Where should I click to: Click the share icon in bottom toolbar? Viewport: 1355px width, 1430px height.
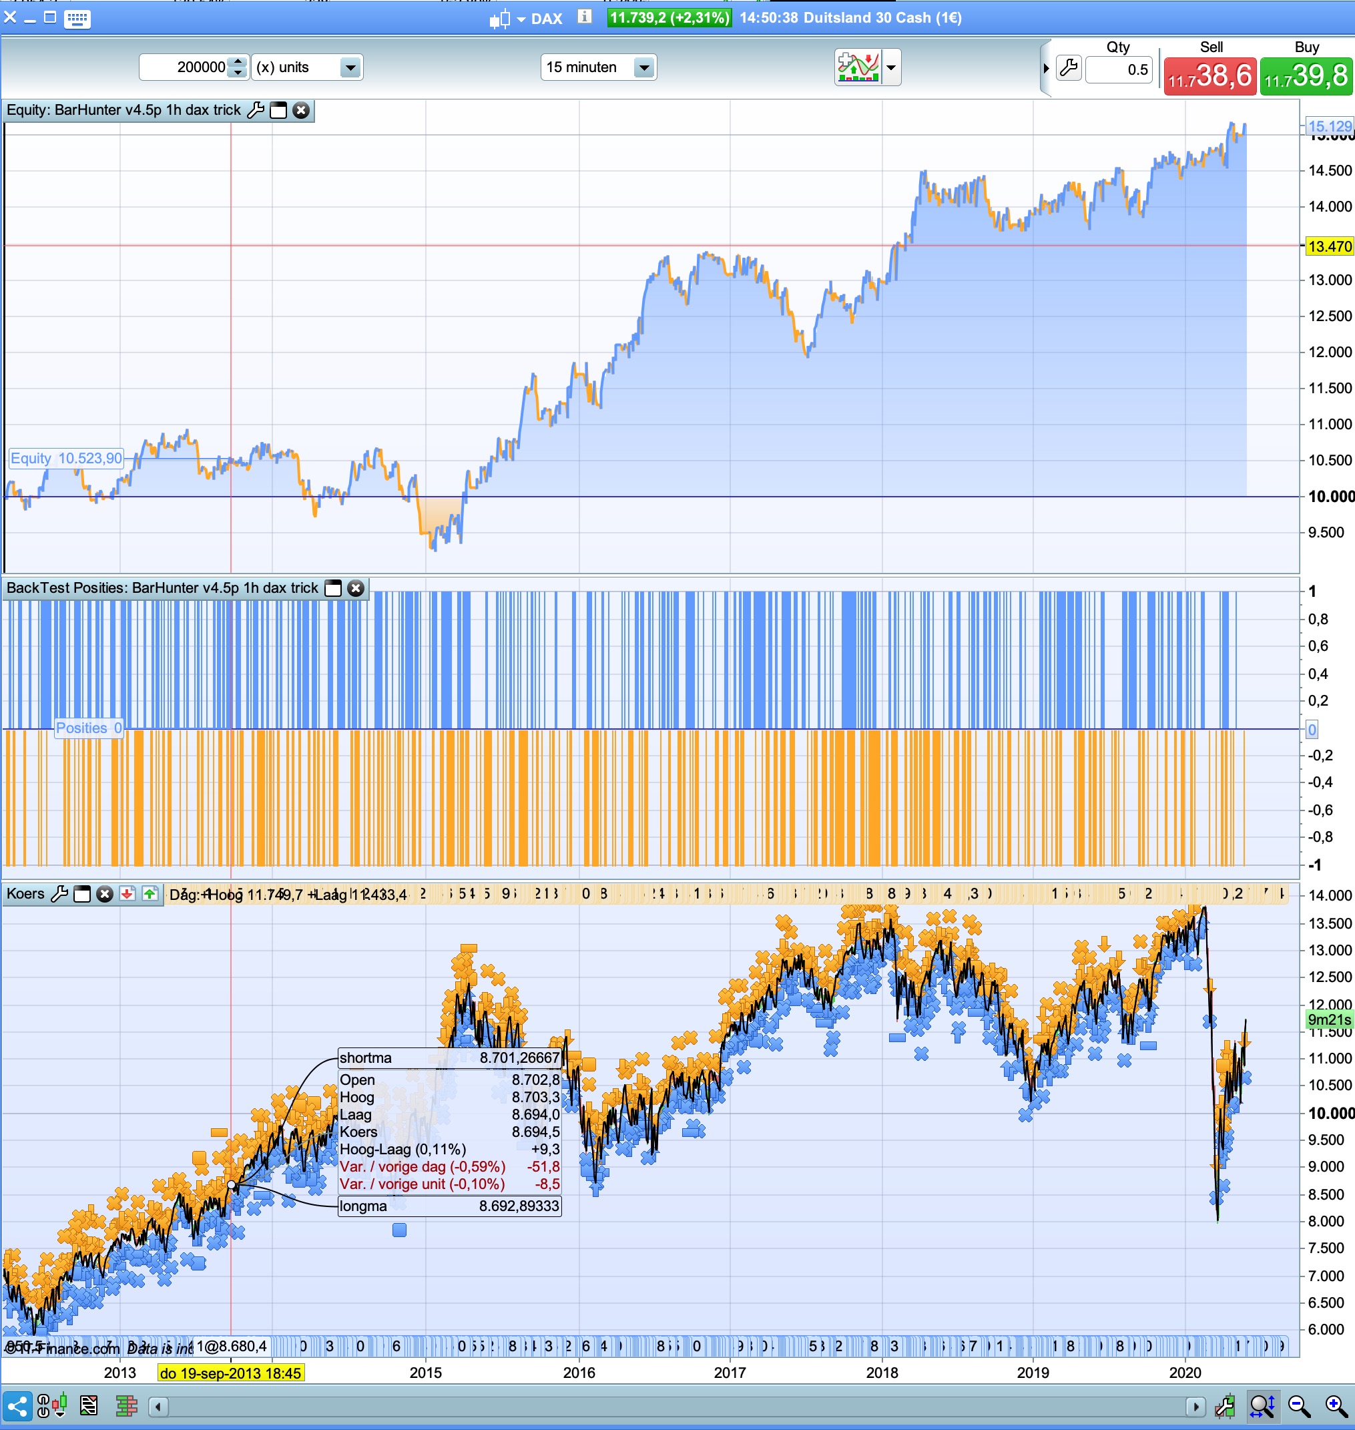click(x=17, y=1406)
